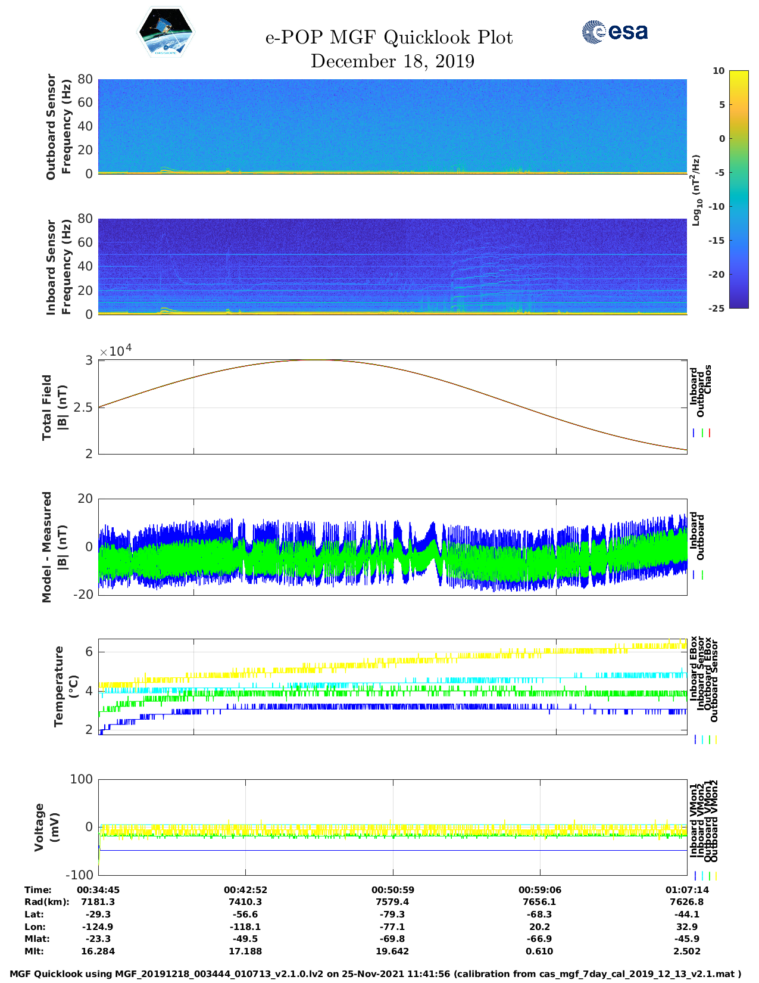This screenshot has width=759, height=983.
Task: Click the 01:07:14 time label
Action: 686,889
